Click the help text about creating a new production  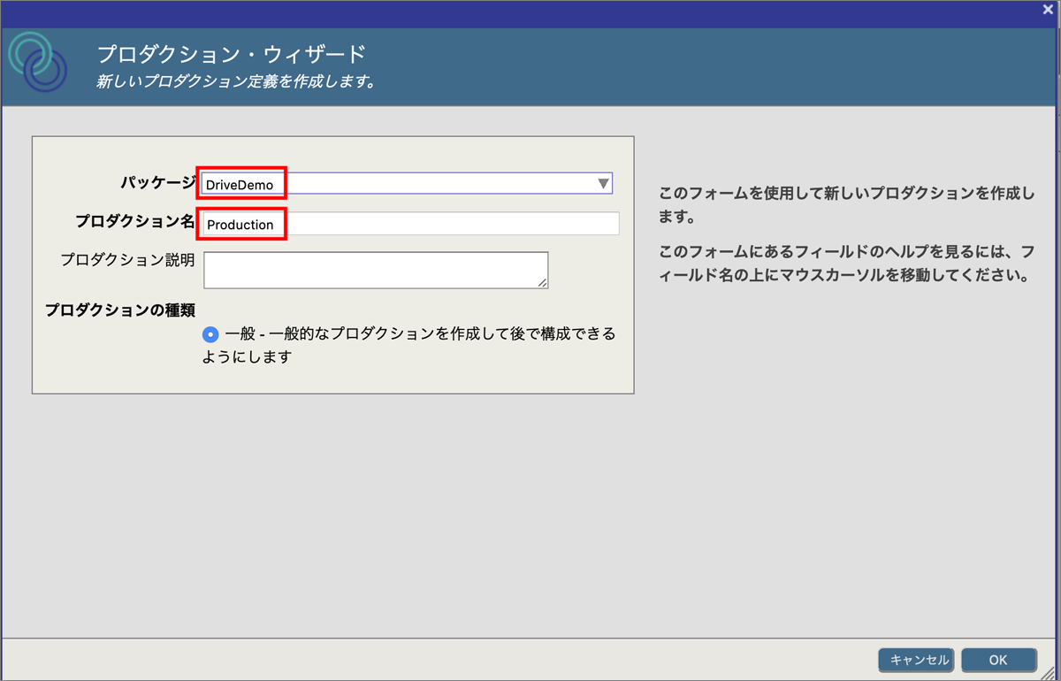[846, 203]
